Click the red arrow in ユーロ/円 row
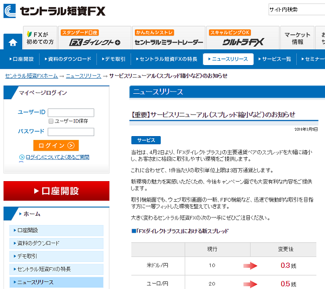 [250, 284]
